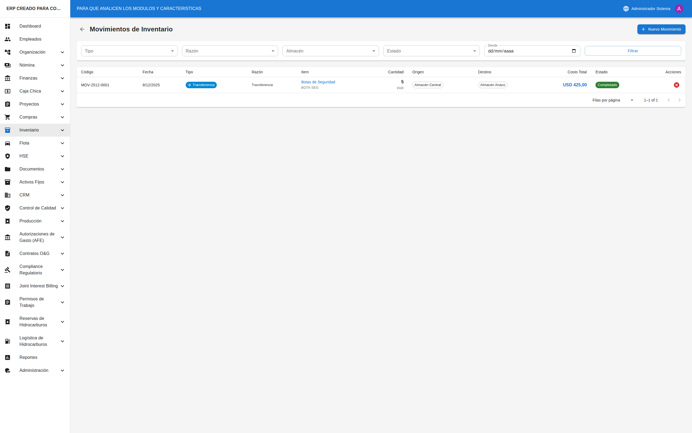692x433 pixels.
Task: Open Documentos using the folder icon
Action: click(x=8, y=169)
